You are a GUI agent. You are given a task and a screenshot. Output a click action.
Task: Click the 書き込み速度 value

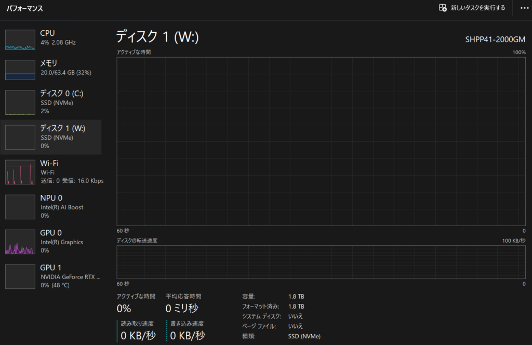point(188,335)
